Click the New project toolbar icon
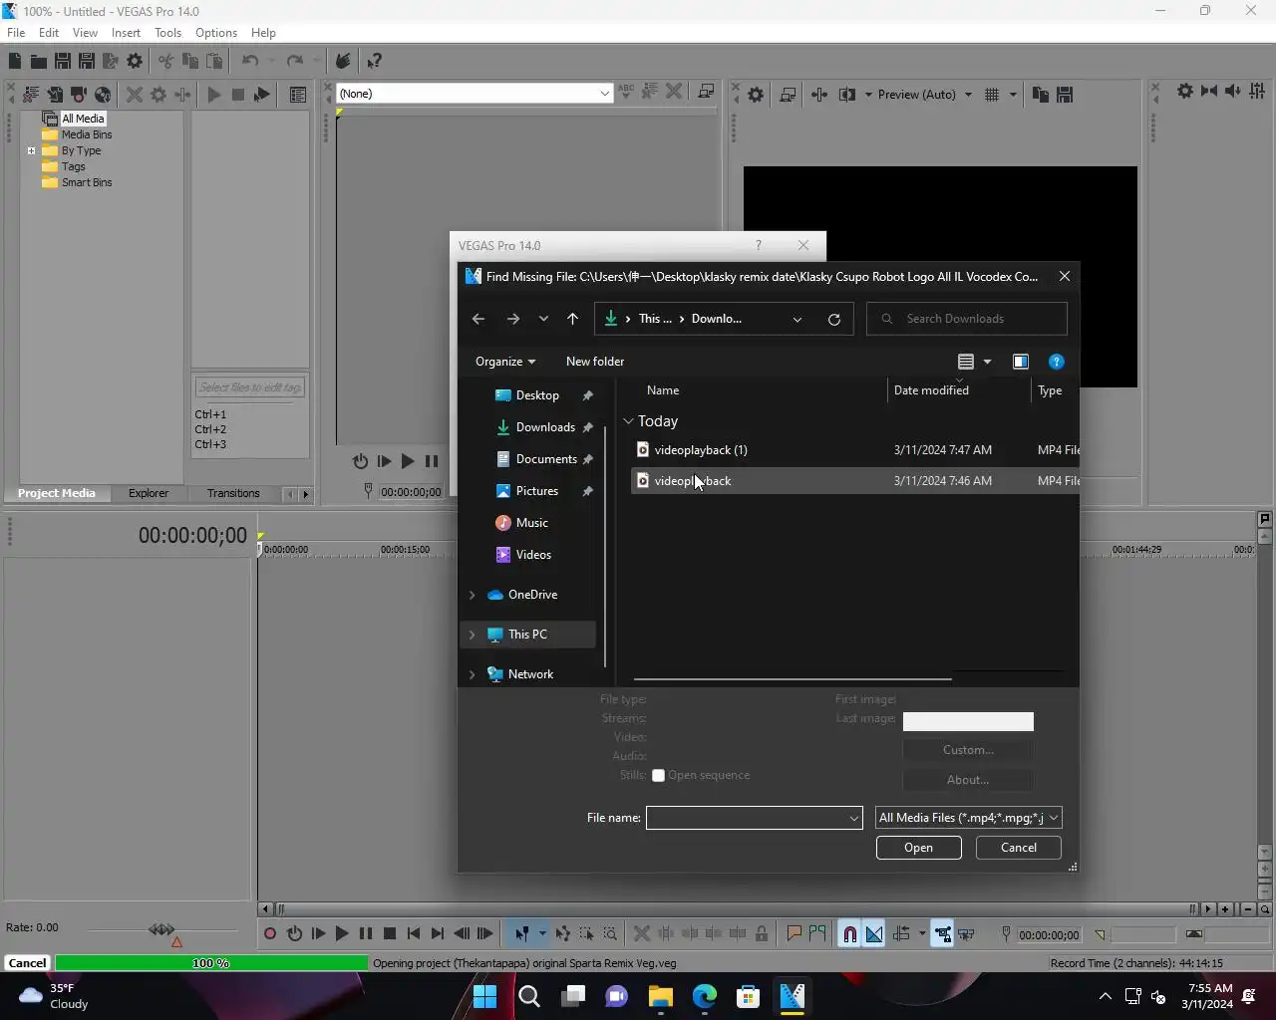Viewport: 1276px width, 1020px height. click(x=15, y=62)
